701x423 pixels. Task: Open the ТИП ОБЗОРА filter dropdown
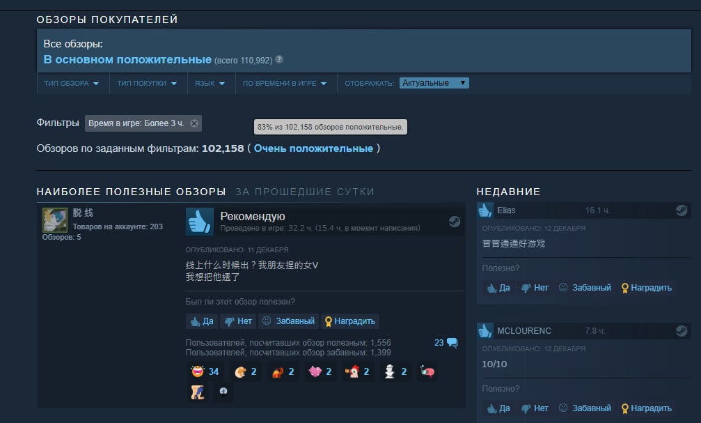(72, 83)
